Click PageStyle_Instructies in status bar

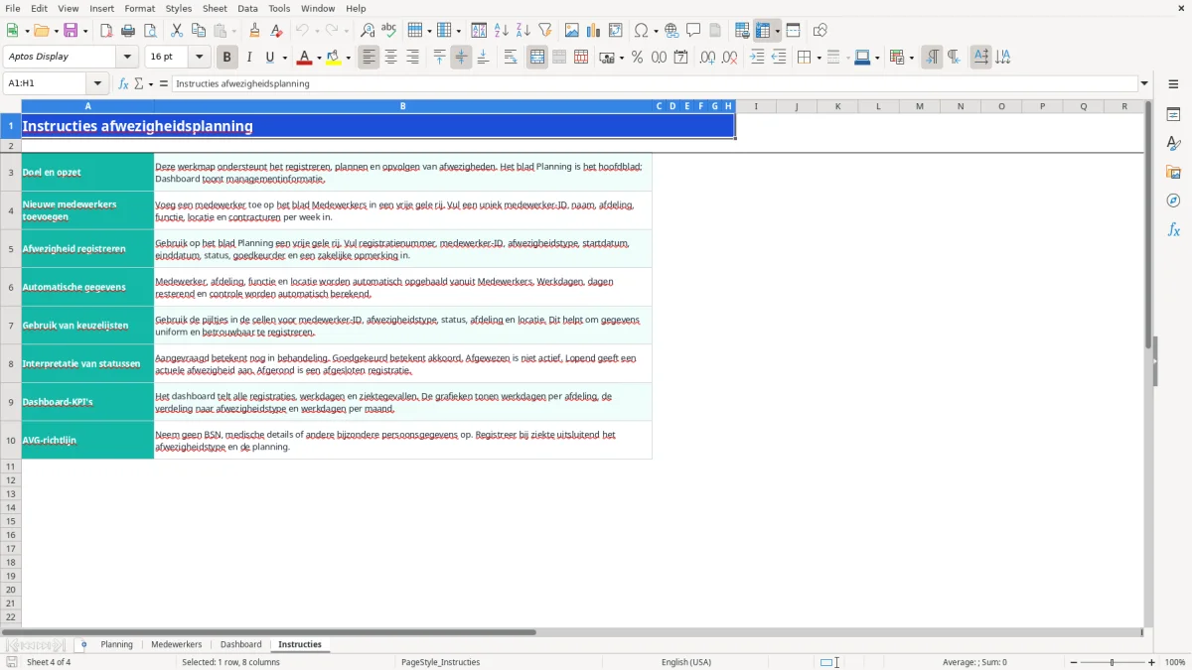(x=440, y=662)
